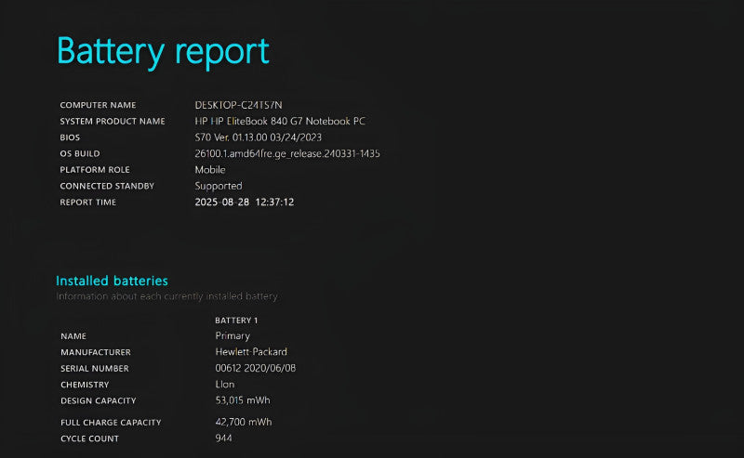Select cycle count value "944"
Image resolution: width=744 pixels, height=458 pixels.
point(223,438)
